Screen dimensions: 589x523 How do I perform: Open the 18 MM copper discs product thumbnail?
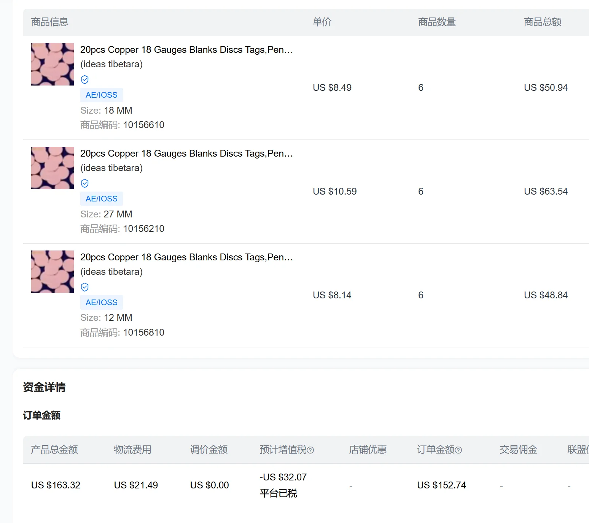click(x=53, y=64)
